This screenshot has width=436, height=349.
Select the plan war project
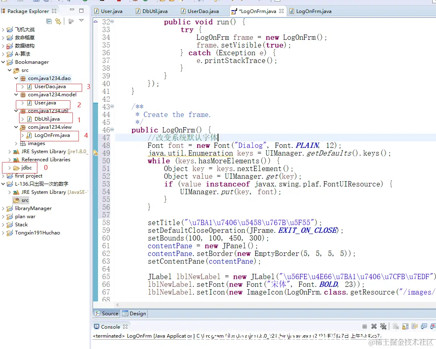(25, 217)
